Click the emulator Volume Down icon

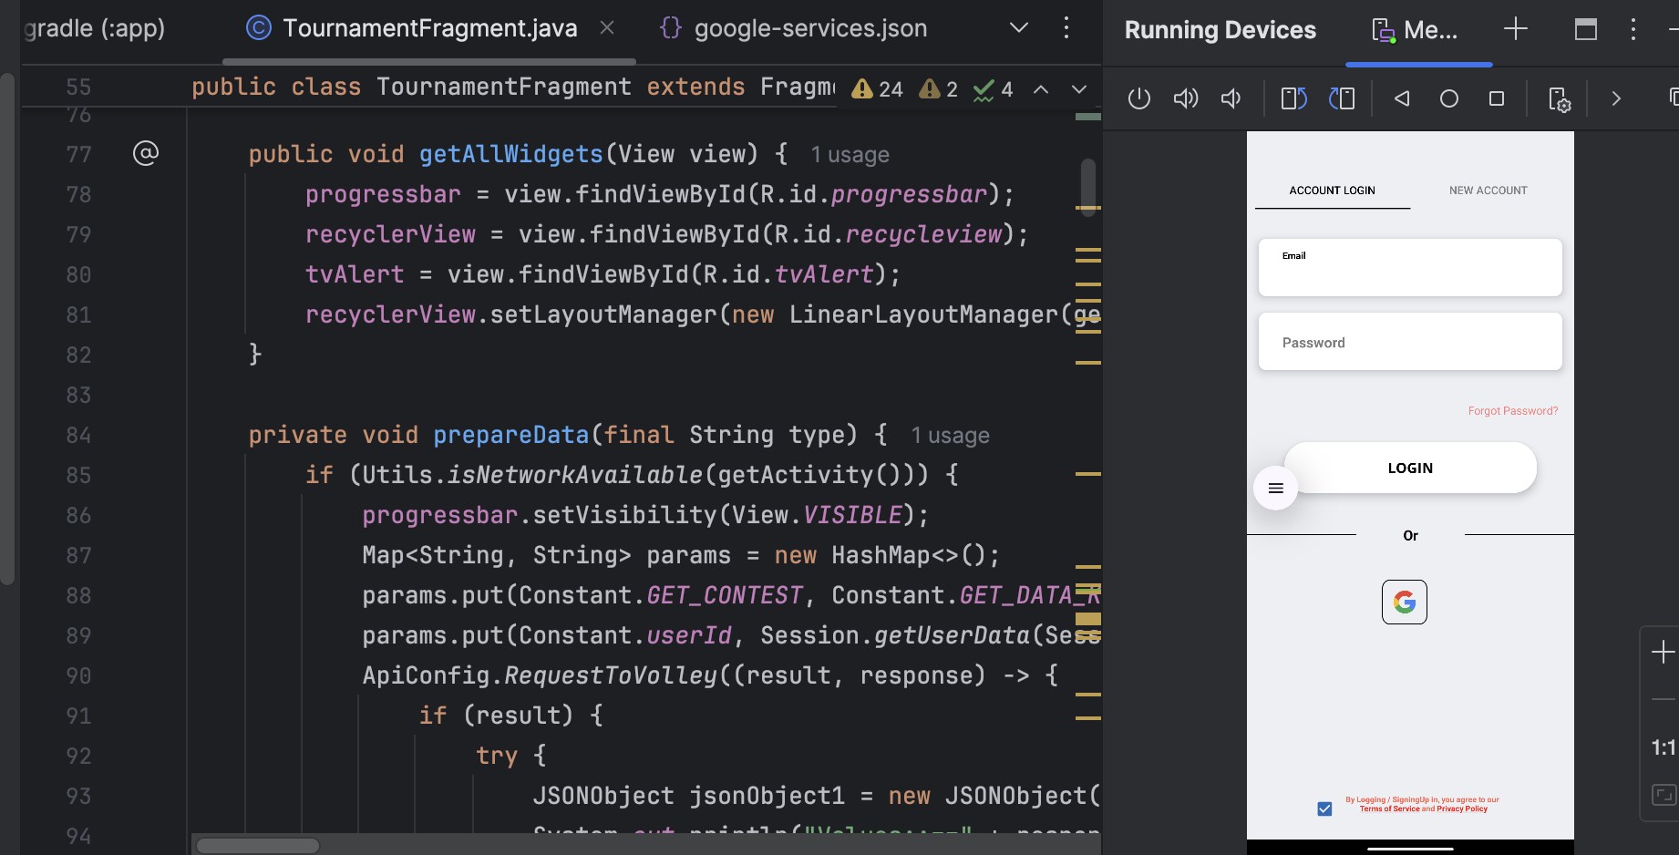(1231, 98)
